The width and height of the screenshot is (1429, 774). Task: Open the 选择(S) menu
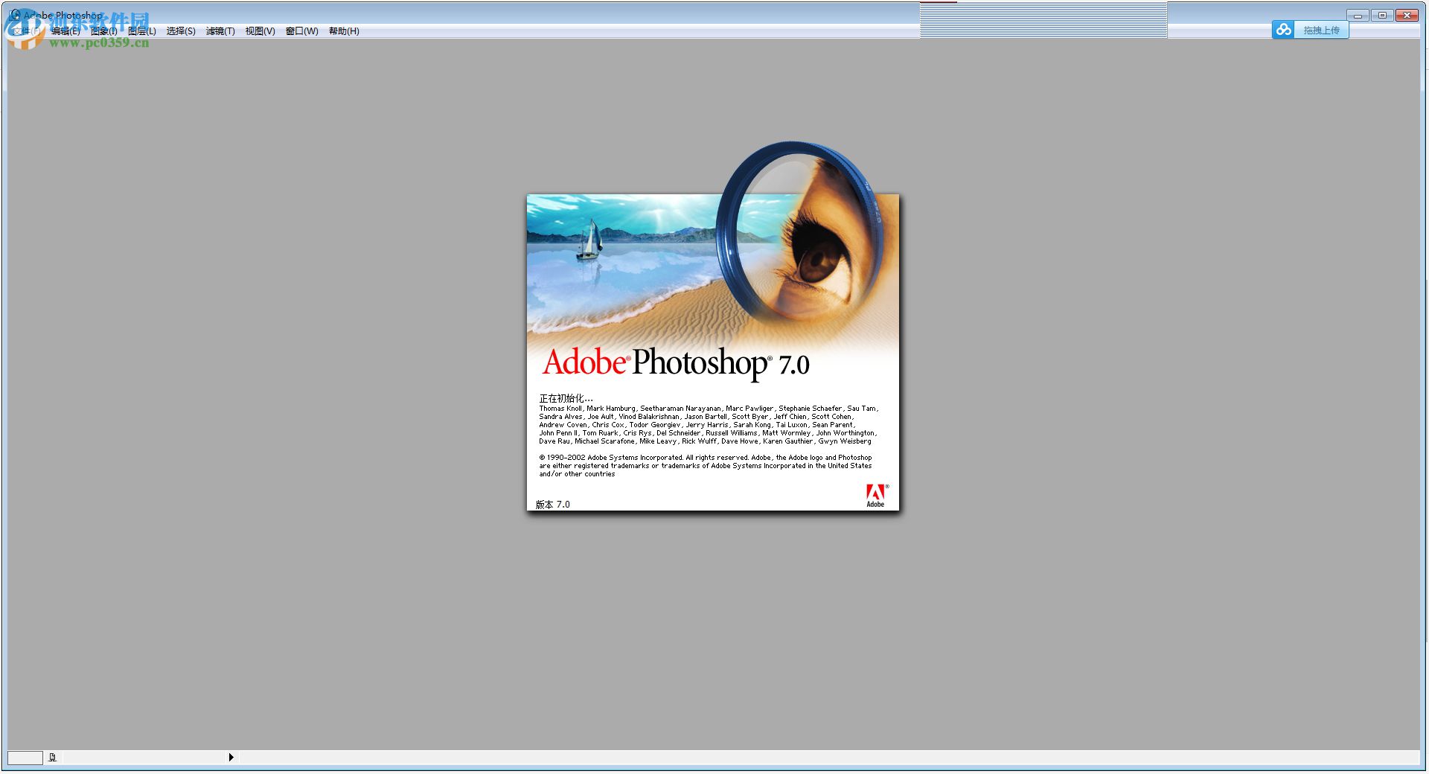[181, 31]
